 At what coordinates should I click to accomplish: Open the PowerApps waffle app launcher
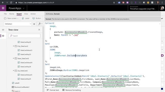[3, 8]
